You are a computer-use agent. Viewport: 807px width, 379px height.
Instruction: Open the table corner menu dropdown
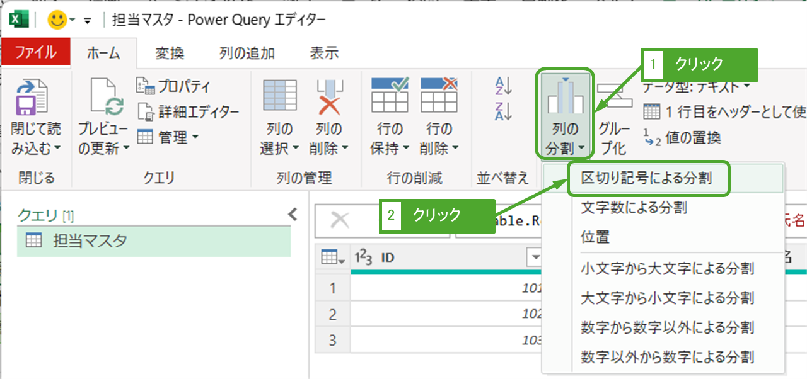(x=332, y=257)
